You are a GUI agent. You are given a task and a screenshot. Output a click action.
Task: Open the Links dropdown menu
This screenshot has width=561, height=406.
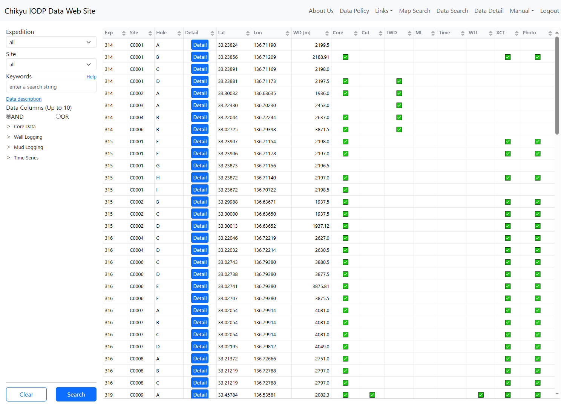click(384, 11)
